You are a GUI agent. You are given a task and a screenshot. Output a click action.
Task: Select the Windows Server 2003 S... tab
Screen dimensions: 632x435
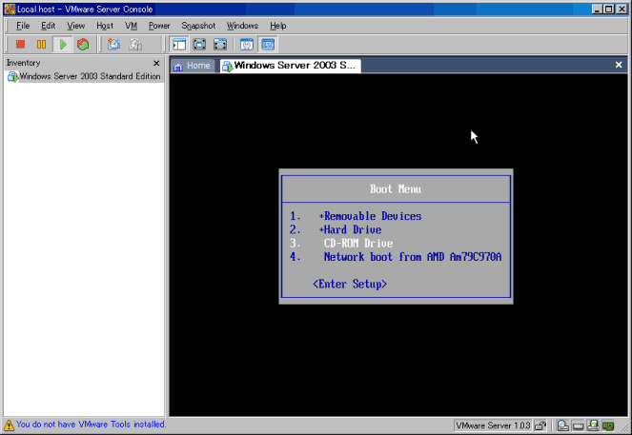290,66
